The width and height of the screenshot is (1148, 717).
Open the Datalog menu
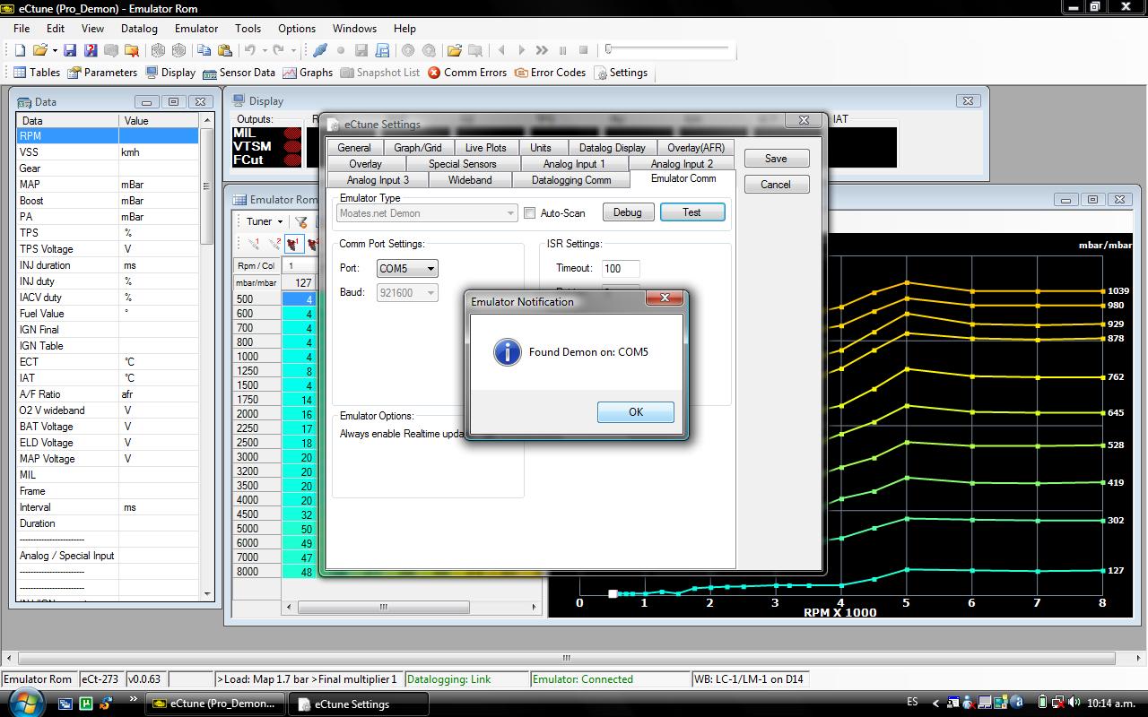tap(139, 29)
